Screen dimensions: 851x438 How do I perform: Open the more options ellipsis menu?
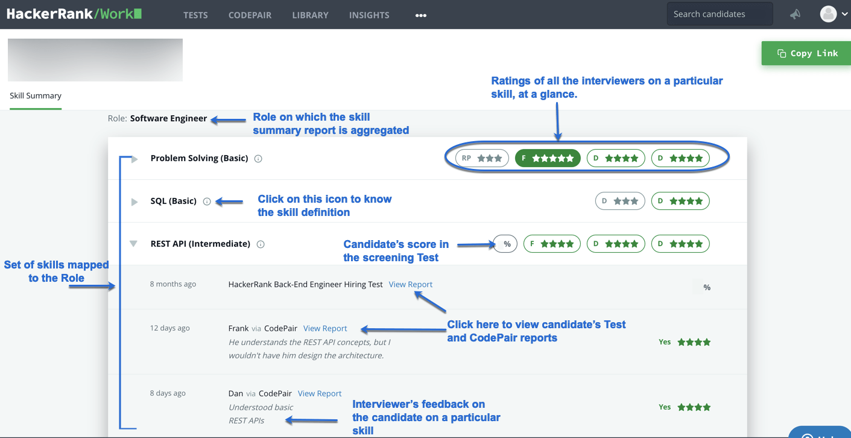(x=421, y=16)
